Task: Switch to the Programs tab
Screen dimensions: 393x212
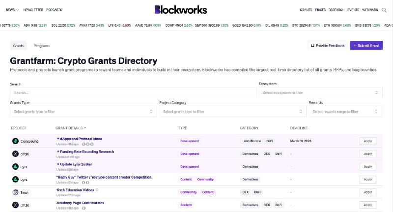Action: (x=42, y=46)
